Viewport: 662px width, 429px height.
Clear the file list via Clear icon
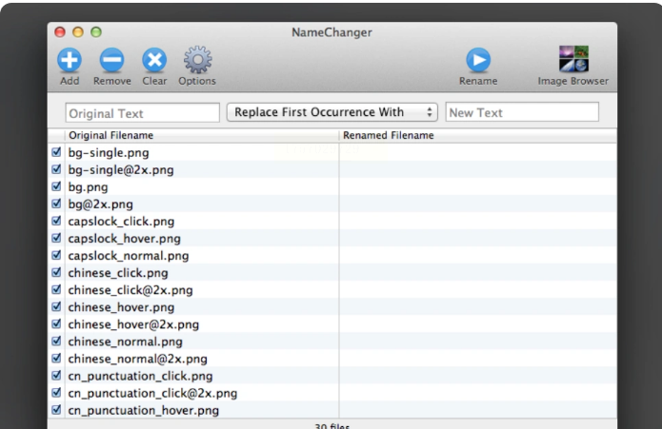154,60
